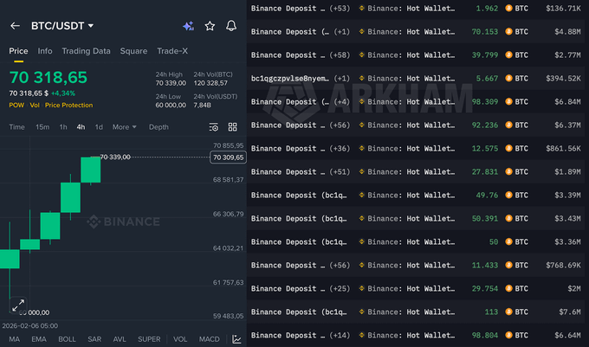This screenshot has height=347, width=589.
Task: Toggle the MA indicator
Action: tap(14, 338)
